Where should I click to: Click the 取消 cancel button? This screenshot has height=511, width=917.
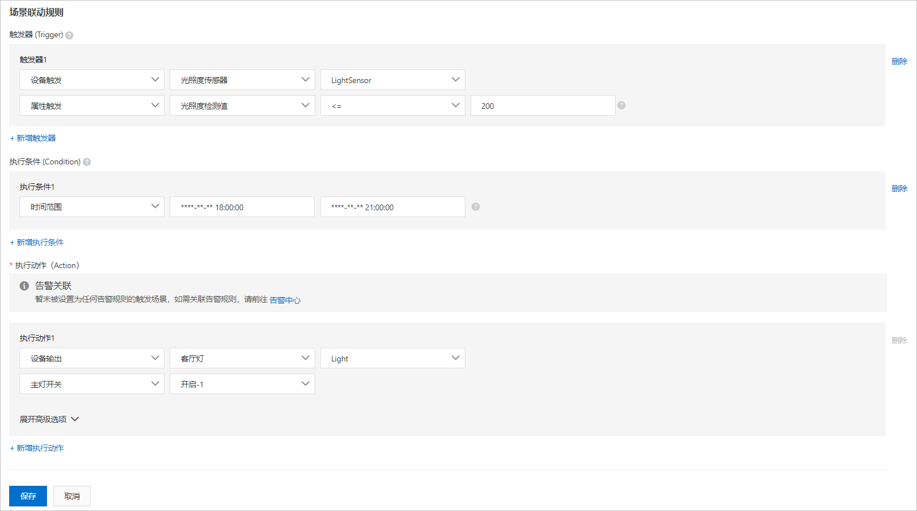[x=72, y=496]
